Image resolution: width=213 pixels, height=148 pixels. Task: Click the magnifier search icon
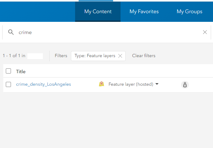(11, 32)
